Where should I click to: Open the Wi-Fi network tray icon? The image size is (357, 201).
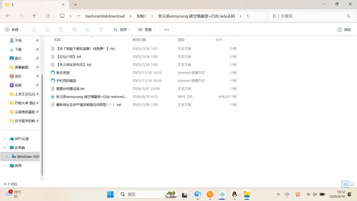click(x=308, y=194)
